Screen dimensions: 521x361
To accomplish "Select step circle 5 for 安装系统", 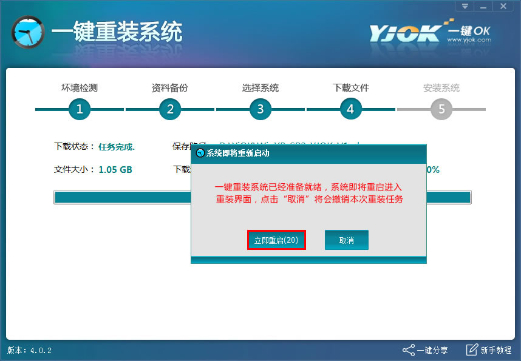I will coord(441,109).
